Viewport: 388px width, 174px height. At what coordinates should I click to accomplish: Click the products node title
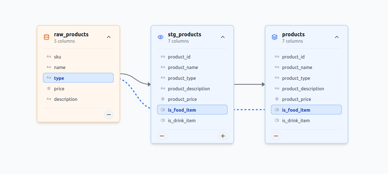point(293,34)
